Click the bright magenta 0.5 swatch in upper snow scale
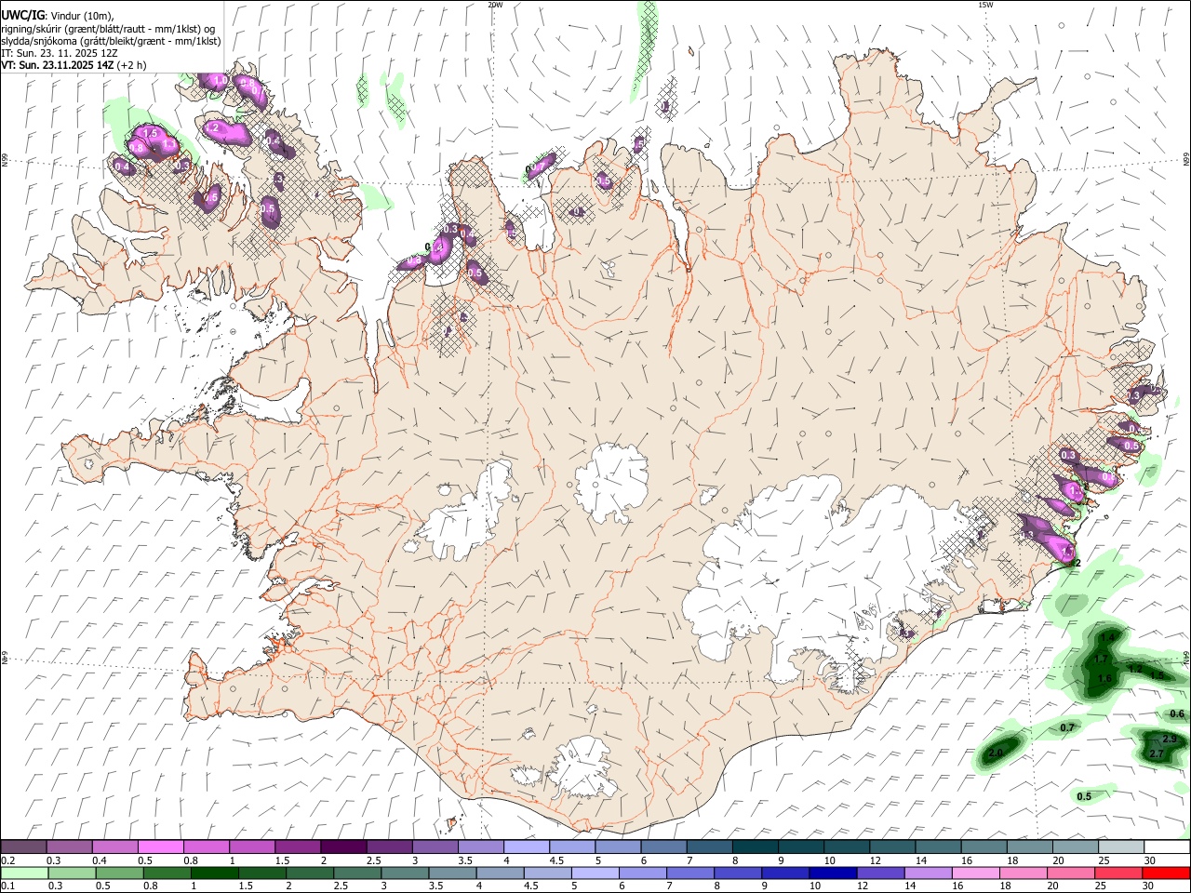 coord(161,847)
